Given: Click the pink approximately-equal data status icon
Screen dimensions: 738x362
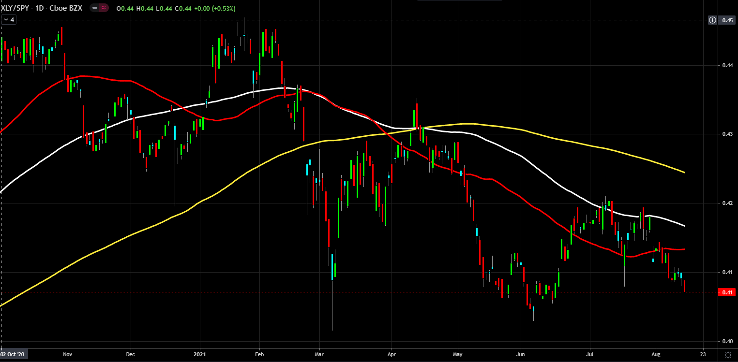Looking at the screenshot, I should [105, 8].
